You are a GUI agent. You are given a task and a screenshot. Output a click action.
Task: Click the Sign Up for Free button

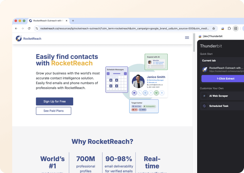click(54, 101)
